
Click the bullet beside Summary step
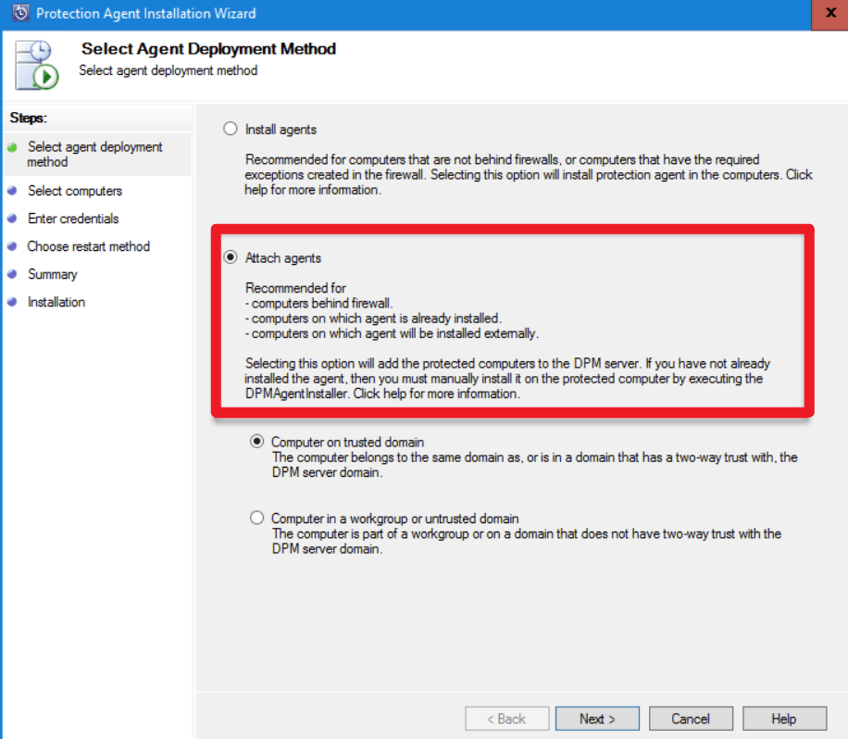click(x=12, y=274)
